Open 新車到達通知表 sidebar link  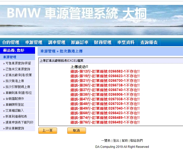click(x=16, y=116)
